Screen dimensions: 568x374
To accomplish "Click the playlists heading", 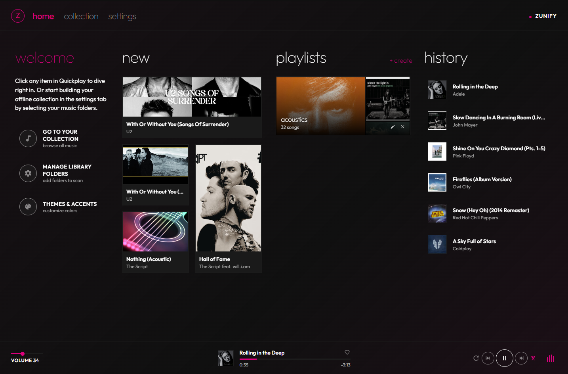I will tap(301, 58).
